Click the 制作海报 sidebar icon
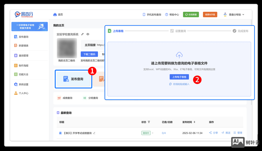The width and height of the screenshot is (262, 151). [16, 66]
